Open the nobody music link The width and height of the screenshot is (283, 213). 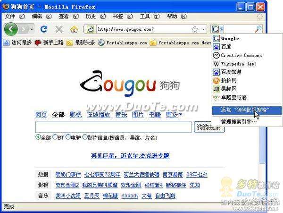130,196
